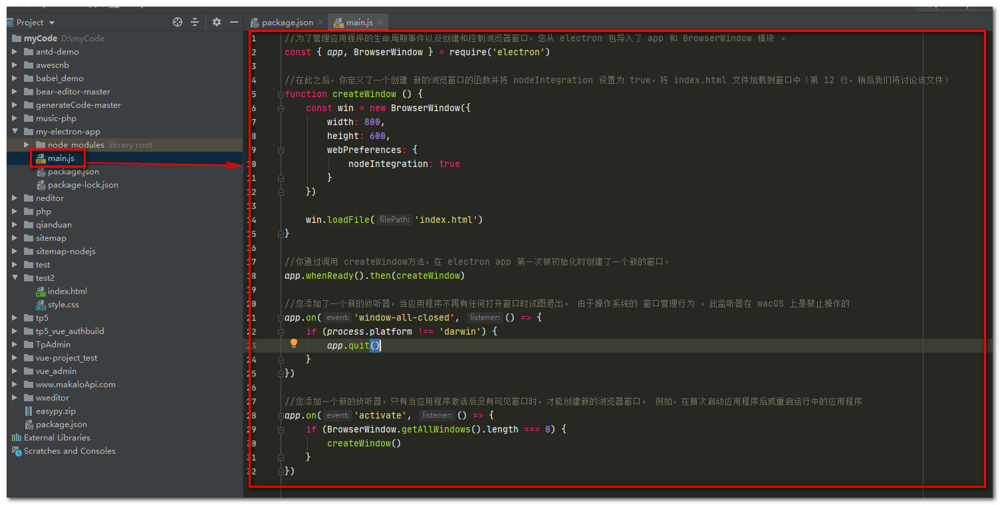Screen dimensions: 1000x505
Task: Select the sitemap-nodejs folder
Action: point(66,252)
